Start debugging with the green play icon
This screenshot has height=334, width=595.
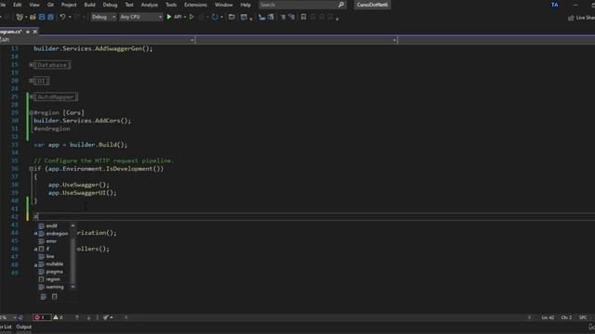(x=169, y=17)
